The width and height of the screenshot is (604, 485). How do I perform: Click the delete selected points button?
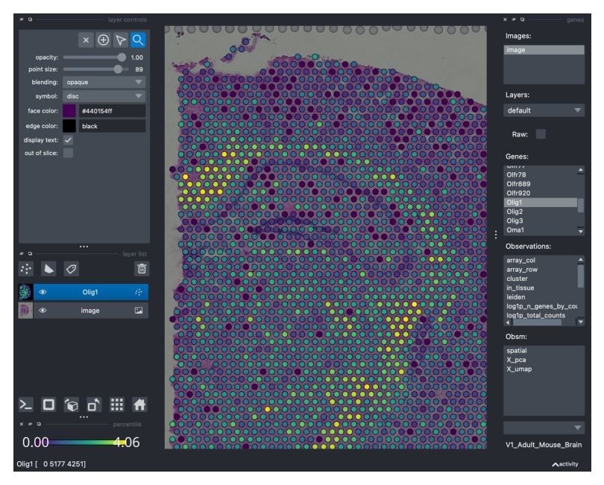pyautogui.click(x=86, y=40)
